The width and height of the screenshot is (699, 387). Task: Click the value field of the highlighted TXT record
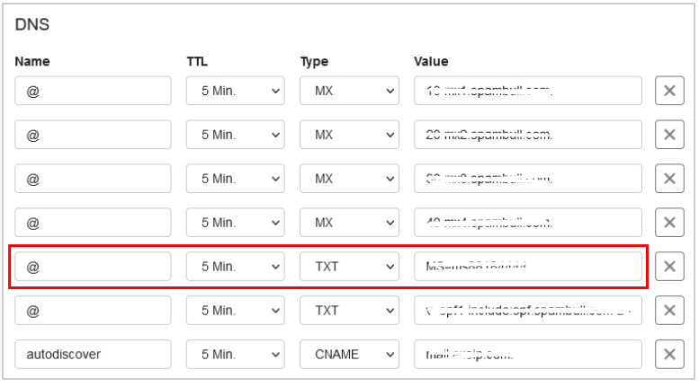pos(528,267)
